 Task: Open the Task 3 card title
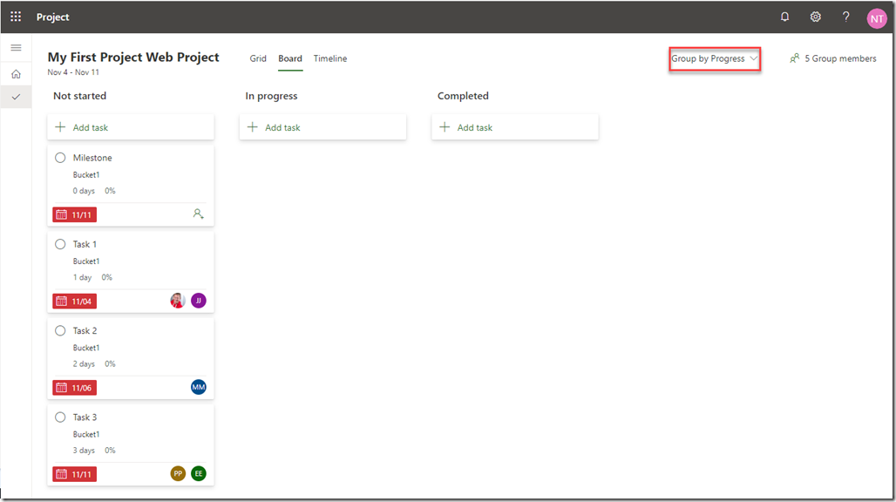[x=85, y=417]
